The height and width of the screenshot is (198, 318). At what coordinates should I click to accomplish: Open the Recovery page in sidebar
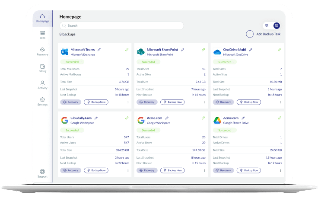[x=42, y=51]
